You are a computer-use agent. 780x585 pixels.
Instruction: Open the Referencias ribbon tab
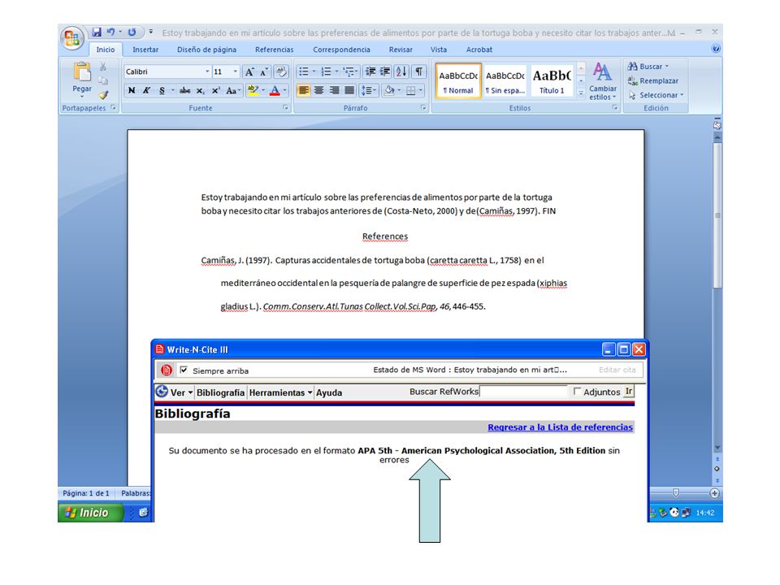(274, 50)
